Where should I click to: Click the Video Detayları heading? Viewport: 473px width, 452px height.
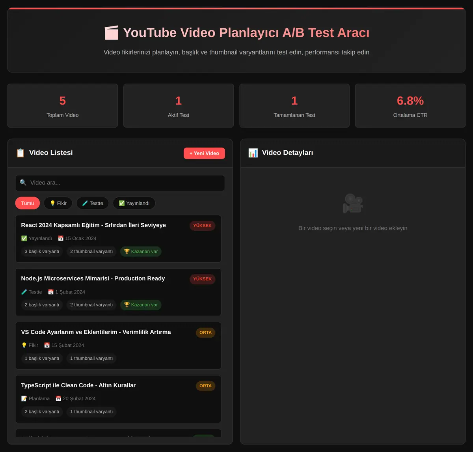click(287, 153)
